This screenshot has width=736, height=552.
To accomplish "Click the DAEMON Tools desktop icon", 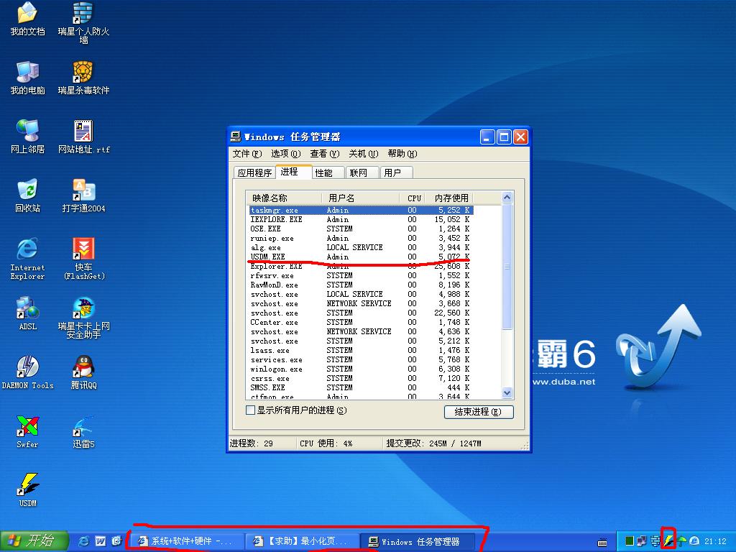I will [27, 368].
